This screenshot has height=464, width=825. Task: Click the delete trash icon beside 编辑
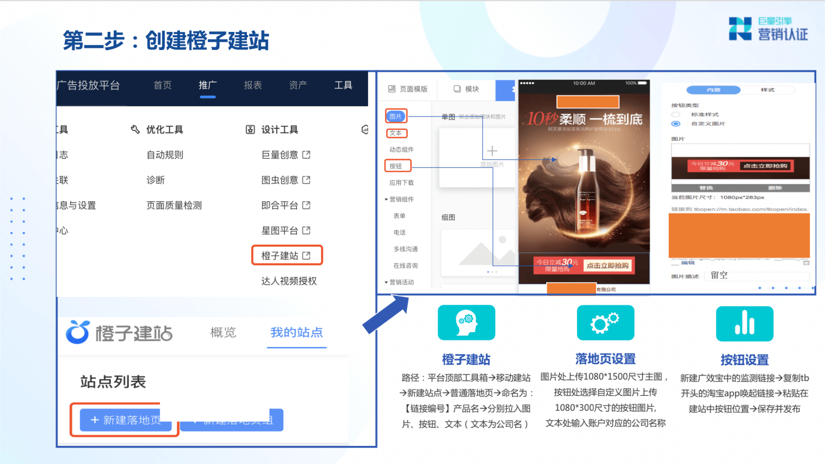click(x=806, y=263)
